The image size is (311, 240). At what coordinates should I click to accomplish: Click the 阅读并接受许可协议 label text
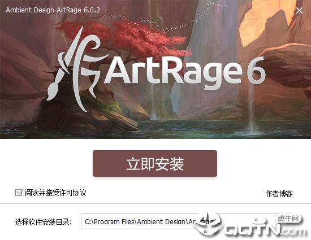pyautogui.click(x=55, y=193)
